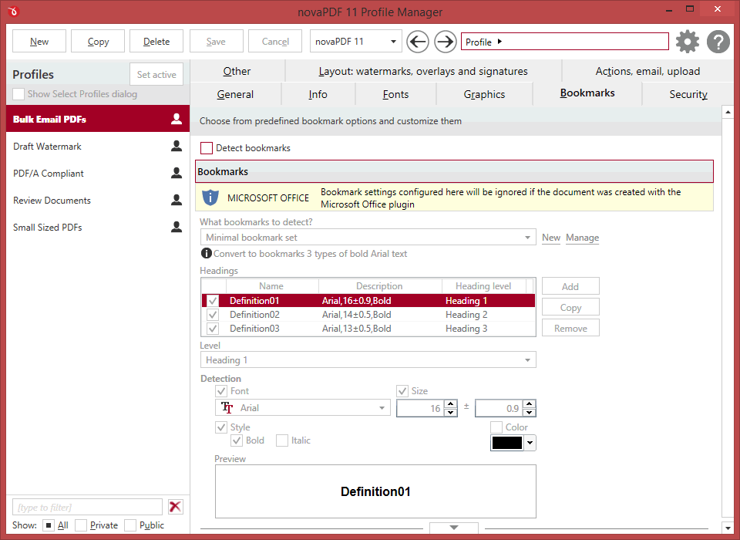Switch to the General tab
Viewport: 740px width, 540px height.
click(235, 94)
